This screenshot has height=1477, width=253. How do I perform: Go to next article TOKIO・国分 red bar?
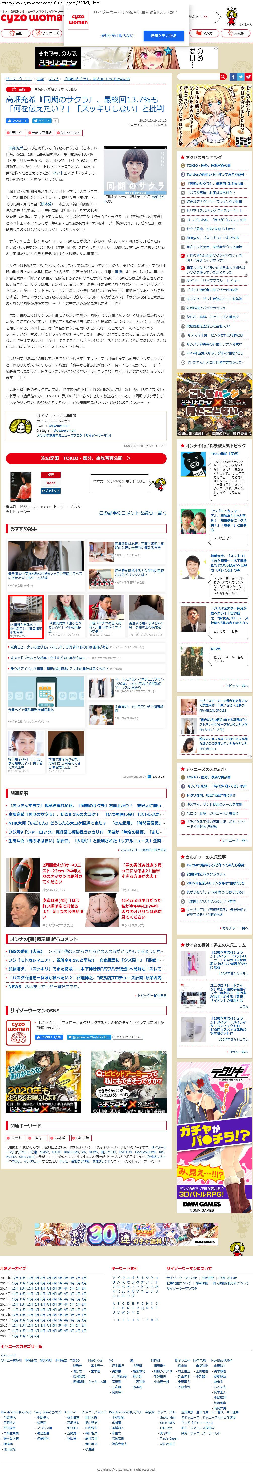(86, 458)
